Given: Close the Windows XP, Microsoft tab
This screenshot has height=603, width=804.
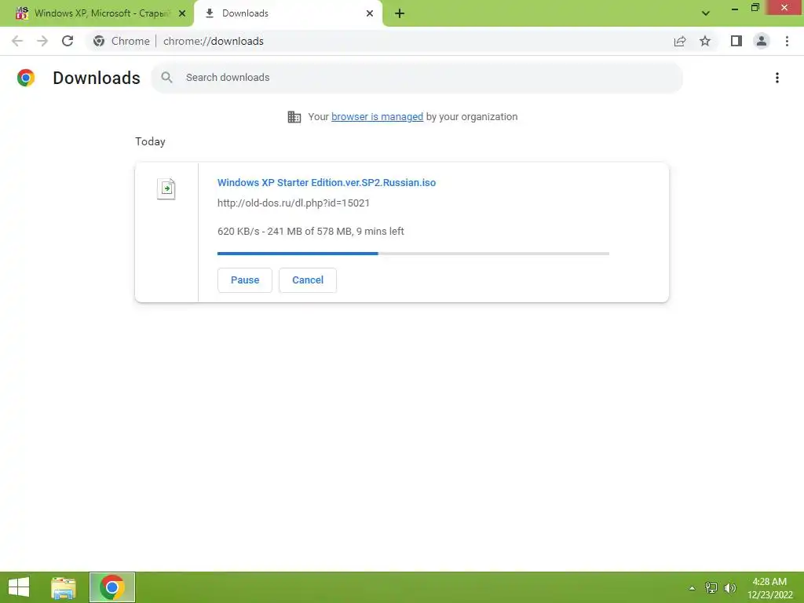Looking at the screenshot, I should 182,13.
